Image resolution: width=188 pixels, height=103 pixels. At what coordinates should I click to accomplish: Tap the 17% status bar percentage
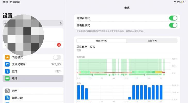tap(179, 2)
